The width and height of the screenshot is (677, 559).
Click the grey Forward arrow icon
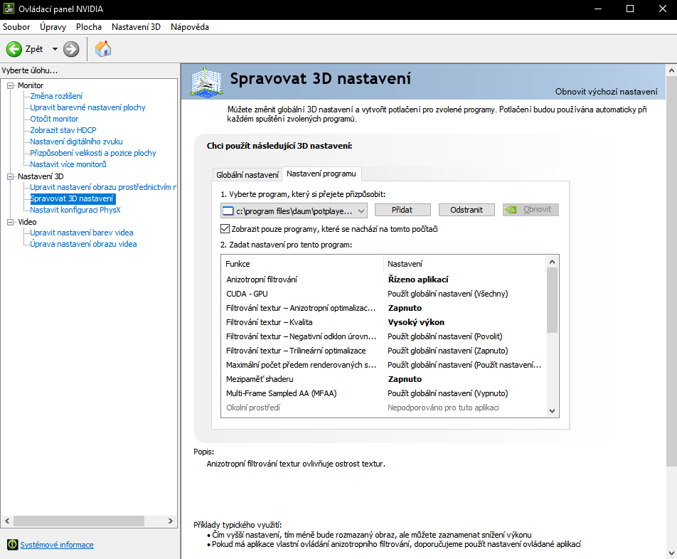pyautogui.click(x=71, y=49)
